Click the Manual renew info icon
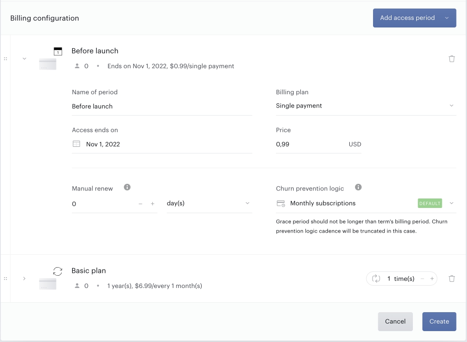The height and width of the screenshot is (342, 467). point(127,187)
